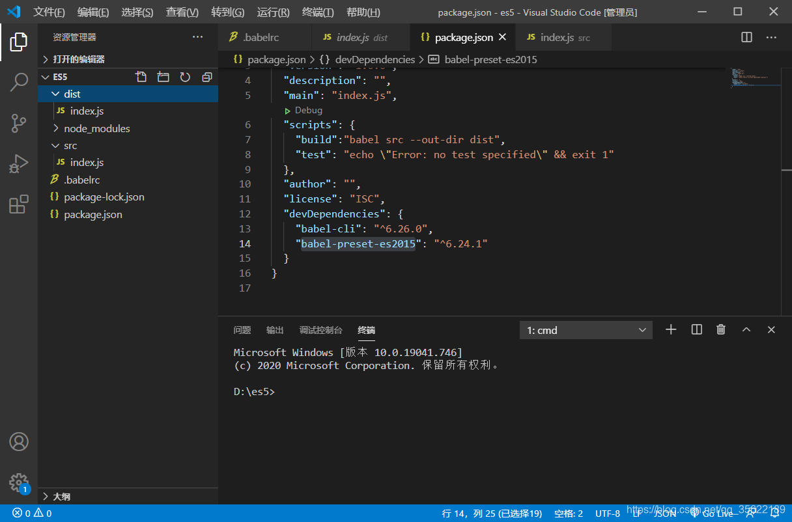Screen dimensions: 792x522
Task: Switch to the index.js dist tab
Action: [x=361, y=38]
